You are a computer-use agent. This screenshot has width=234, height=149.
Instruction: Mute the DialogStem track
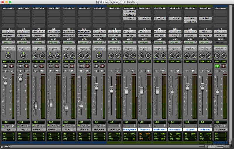(133, 71)
